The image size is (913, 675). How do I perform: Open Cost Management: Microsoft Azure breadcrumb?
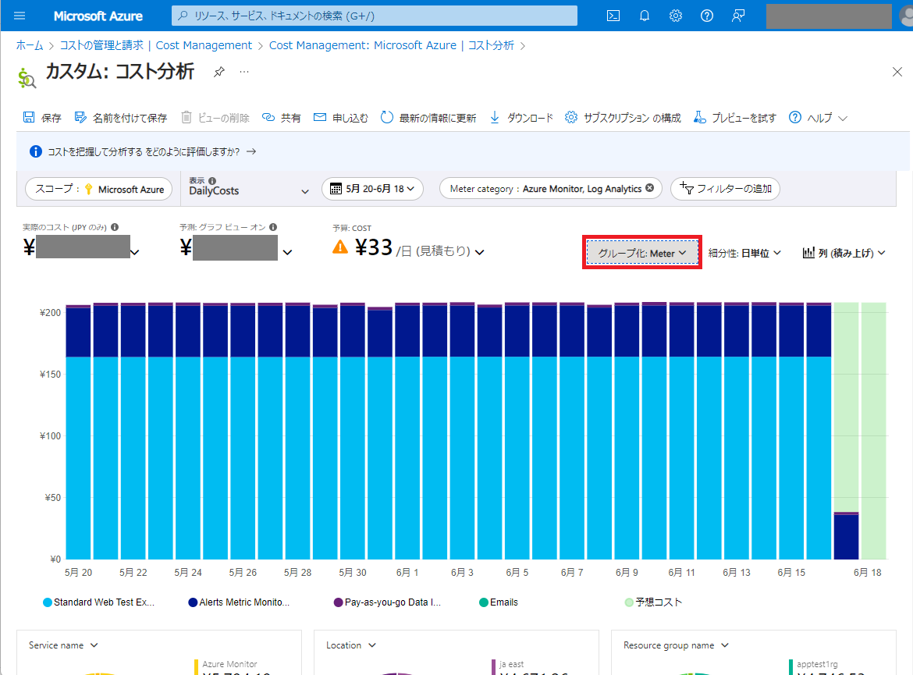[x=391, y=45]
